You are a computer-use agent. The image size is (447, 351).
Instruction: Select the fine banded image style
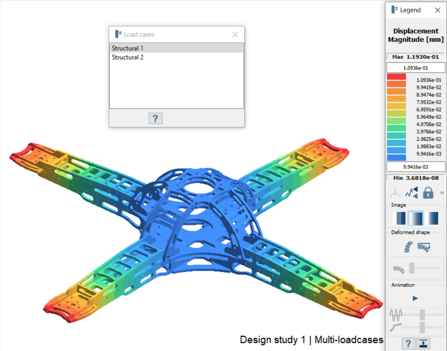coord(416,218)
